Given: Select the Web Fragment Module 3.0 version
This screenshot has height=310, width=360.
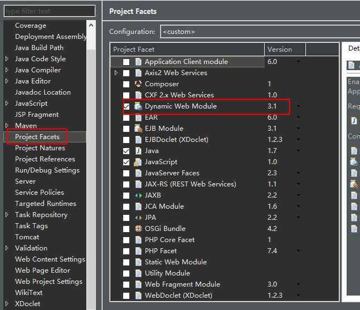Looking at the screenshot, I should point(272,284).
